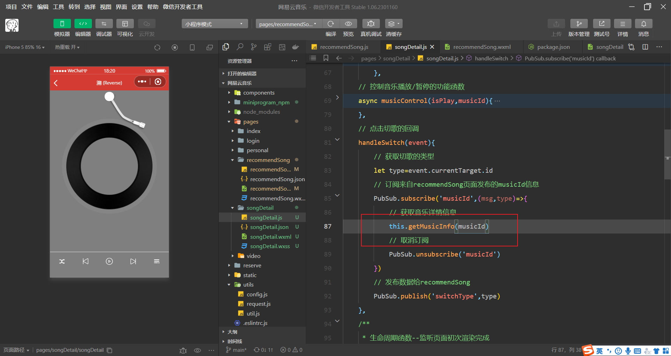Click the editor bookmark icon
Screen dimensions: 671x356
[x=326, y=58]
